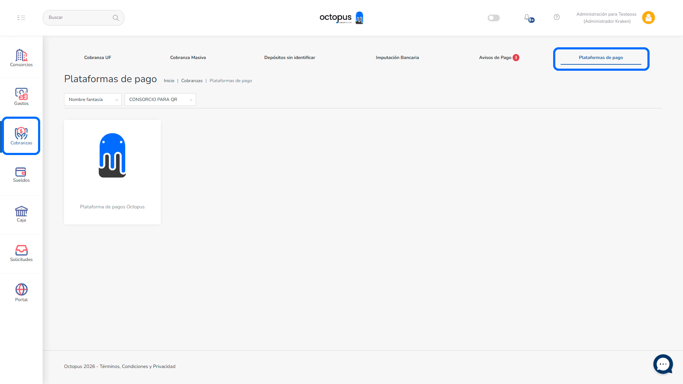683x384 pixels.
Task: Open the Gastos sidebar section
Action: 21,96
